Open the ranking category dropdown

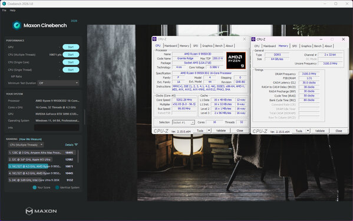point(26,145)
